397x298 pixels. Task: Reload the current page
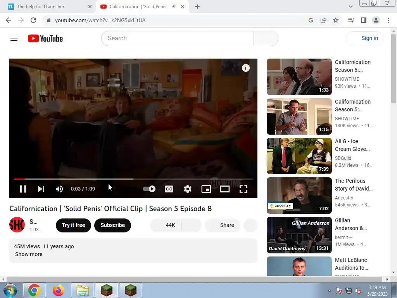point(33,20)
